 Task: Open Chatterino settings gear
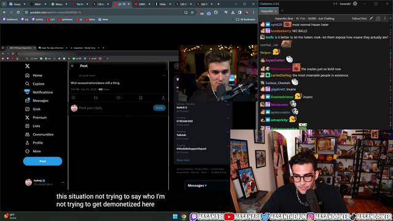[355, 4]
